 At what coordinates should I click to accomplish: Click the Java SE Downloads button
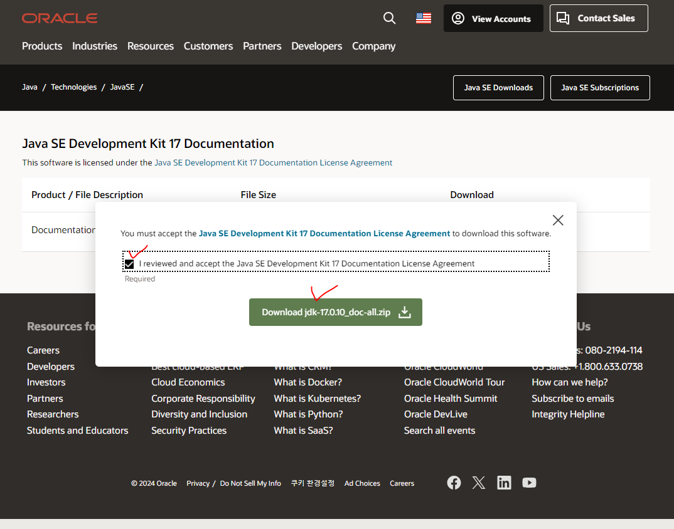(x=499, y=88)
